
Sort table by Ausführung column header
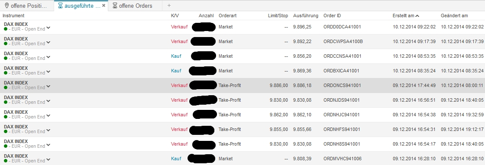click(x=306, y=16)
